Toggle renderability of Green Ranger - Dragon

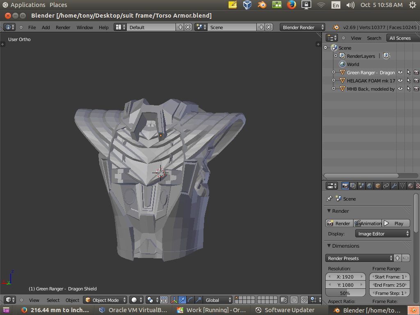coord(417,72)
